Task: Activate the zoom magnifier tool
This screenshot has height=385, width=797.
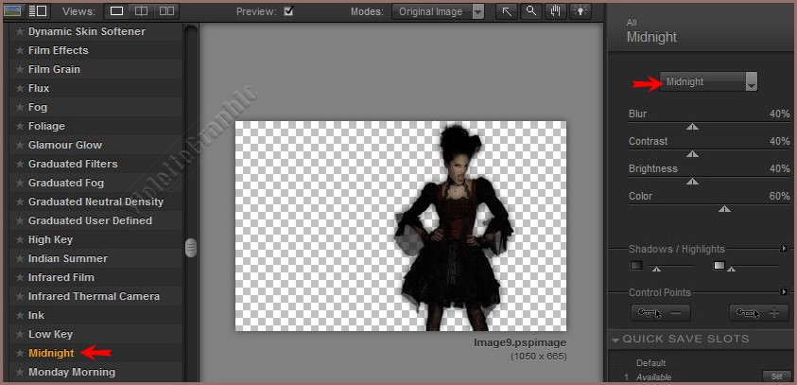Action: tap(531, 11)
